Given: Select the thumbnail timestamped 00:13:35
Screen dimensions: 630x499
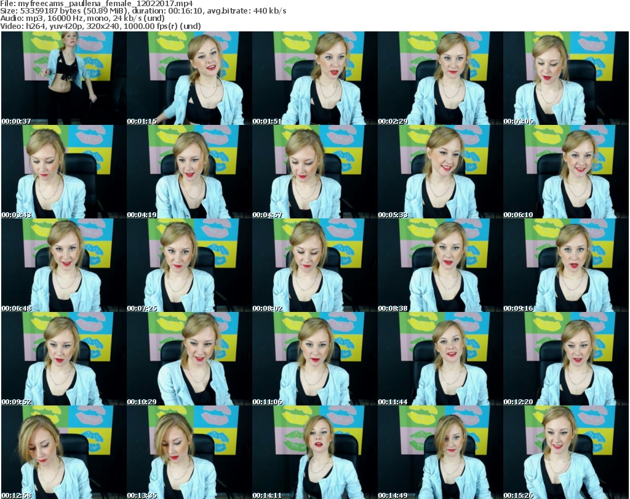Looking at the screenshot, I should tap(189, 452).
